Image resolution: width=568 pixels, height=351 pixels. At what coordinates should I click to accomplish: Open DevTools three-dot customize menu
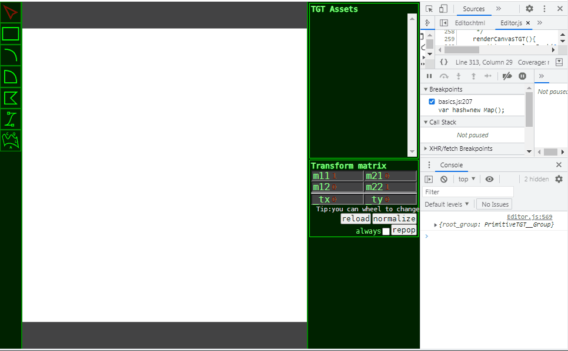click(544, 9)
